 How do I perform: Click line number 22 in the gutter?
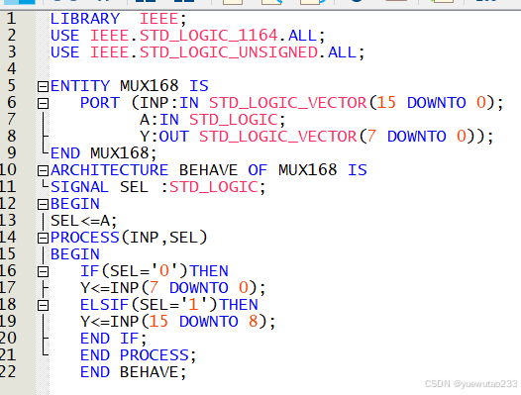8,372
